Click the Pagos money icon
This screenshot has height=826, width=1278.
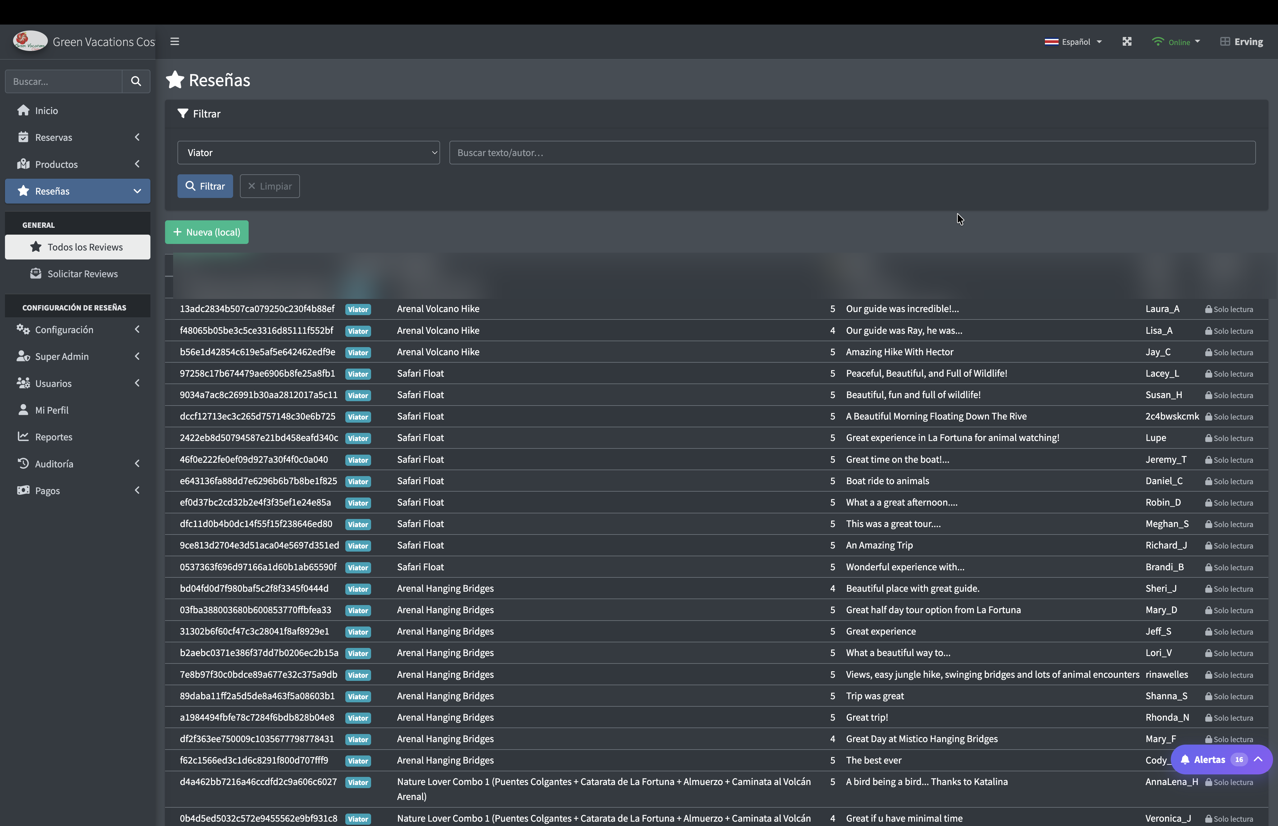point(23,490)
